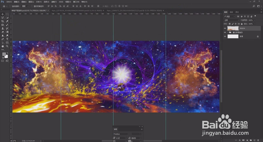
Task: Toggle Quick Mask mode
Action: pos(3,61)
